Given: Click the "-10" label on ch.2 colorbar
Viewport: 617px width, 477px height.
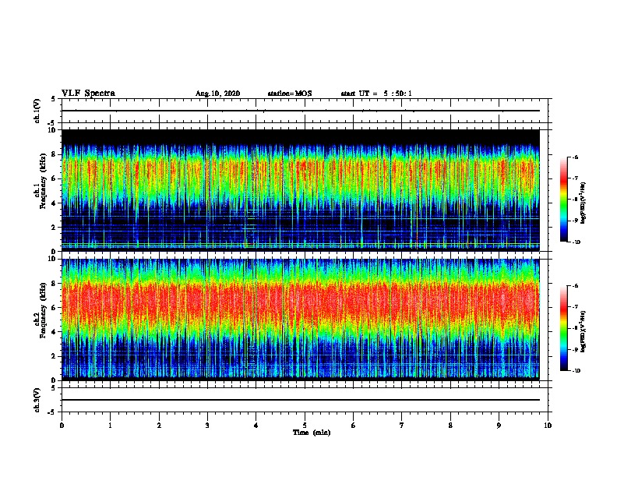Looking at the screenshot, I should click(576, 371).
